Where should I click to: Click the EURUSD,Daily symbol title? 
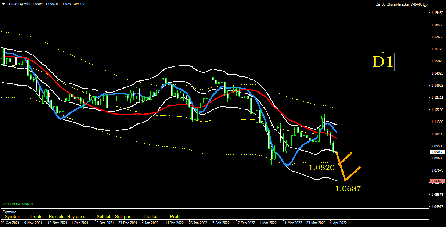click(x=18, y=4)
